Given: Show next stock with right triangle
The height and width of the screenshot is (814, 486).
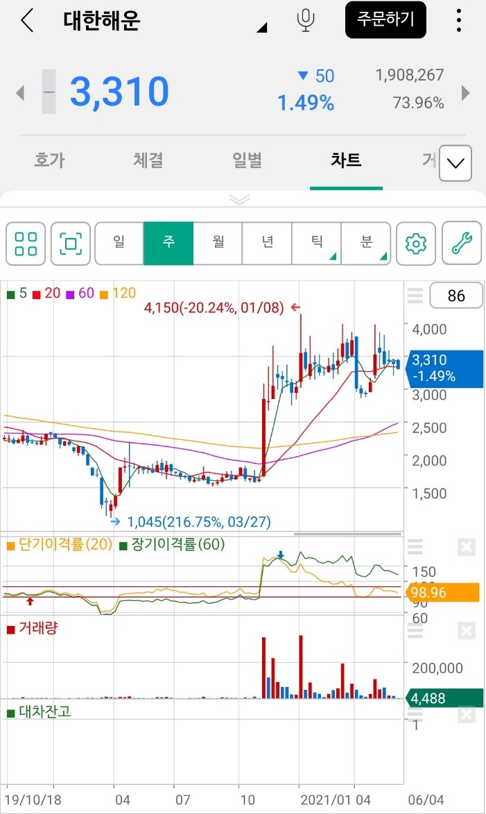Looking at the screenshot, I should [465, 93].
